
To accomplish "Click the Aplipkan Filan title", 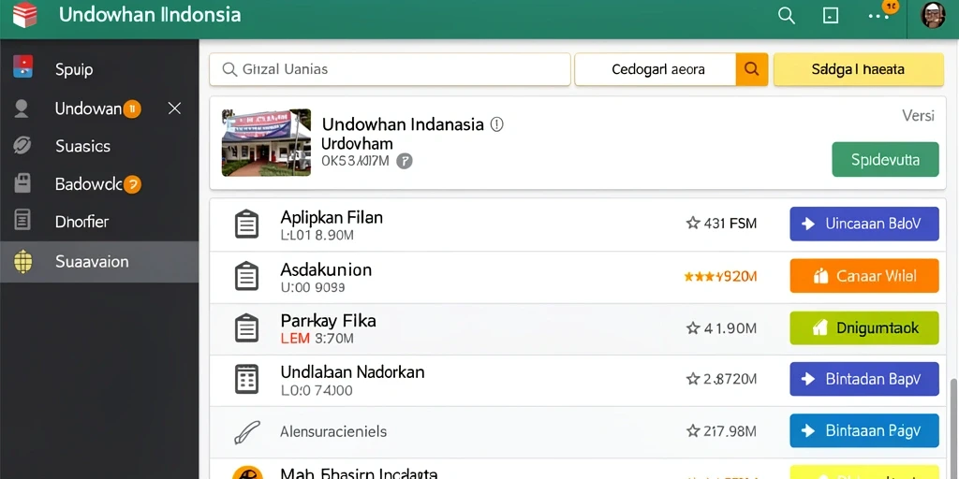I will (332, 217).
